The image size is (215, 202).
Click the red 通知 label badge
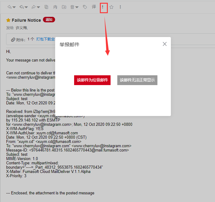point(49,20)
